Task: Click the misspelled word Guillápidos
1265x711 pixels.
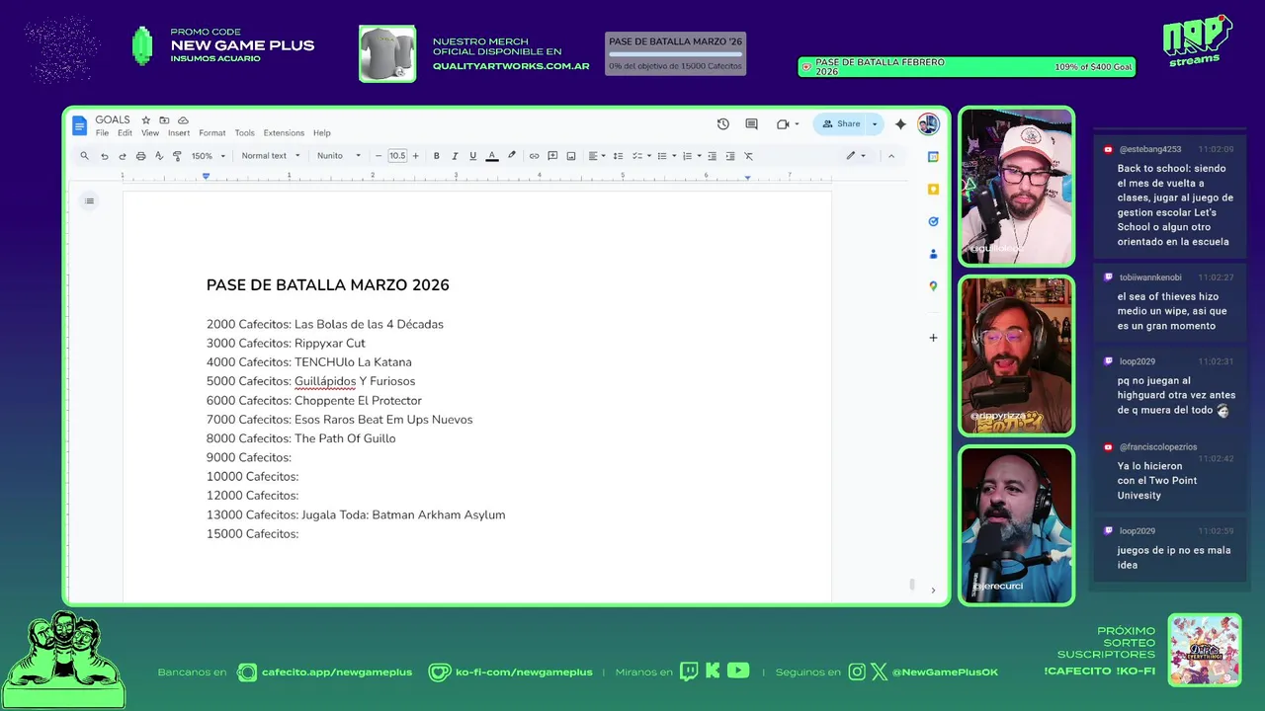Action: (x=325, y=381)
